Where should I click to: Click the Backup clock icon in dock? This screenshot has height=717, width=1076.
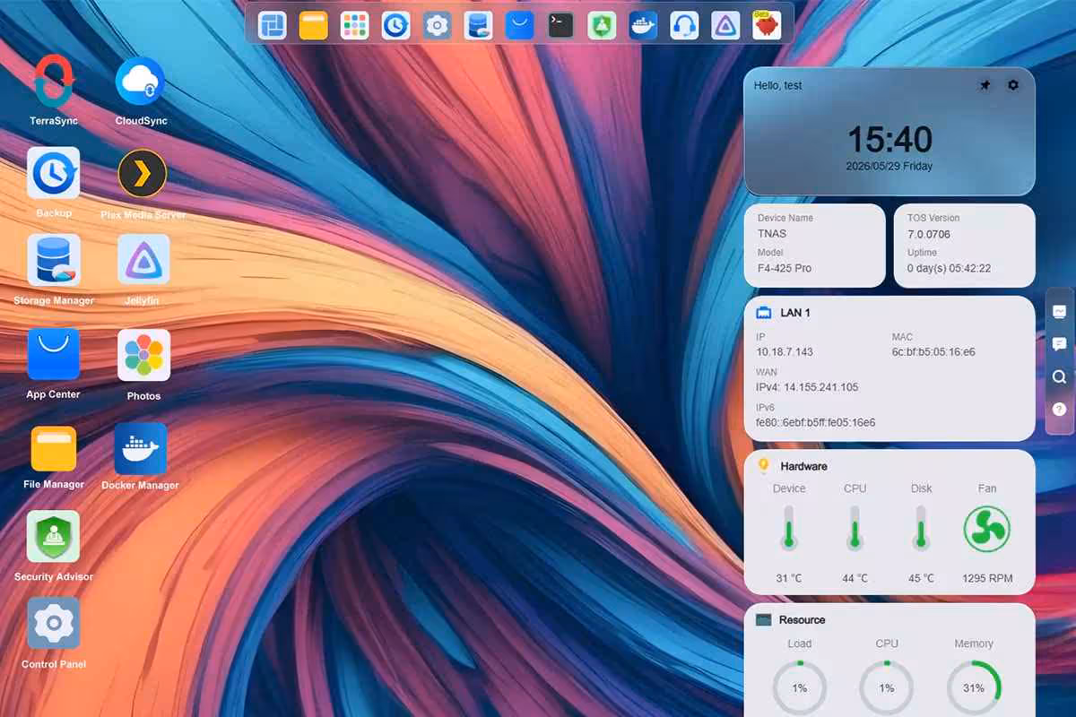click(x=395, y=25)
